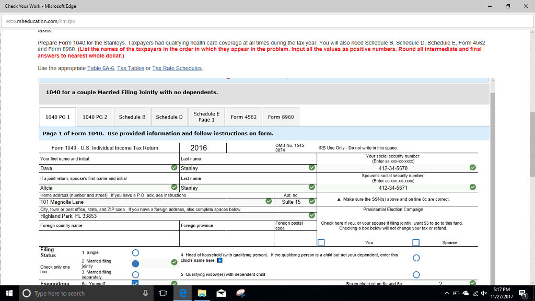
Task: Click the green check beside Suite 15
Action: point(311,201)
